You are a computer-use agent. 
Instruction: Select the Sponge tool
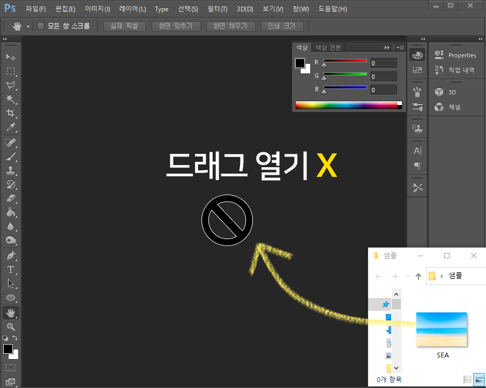pos(11,240)
